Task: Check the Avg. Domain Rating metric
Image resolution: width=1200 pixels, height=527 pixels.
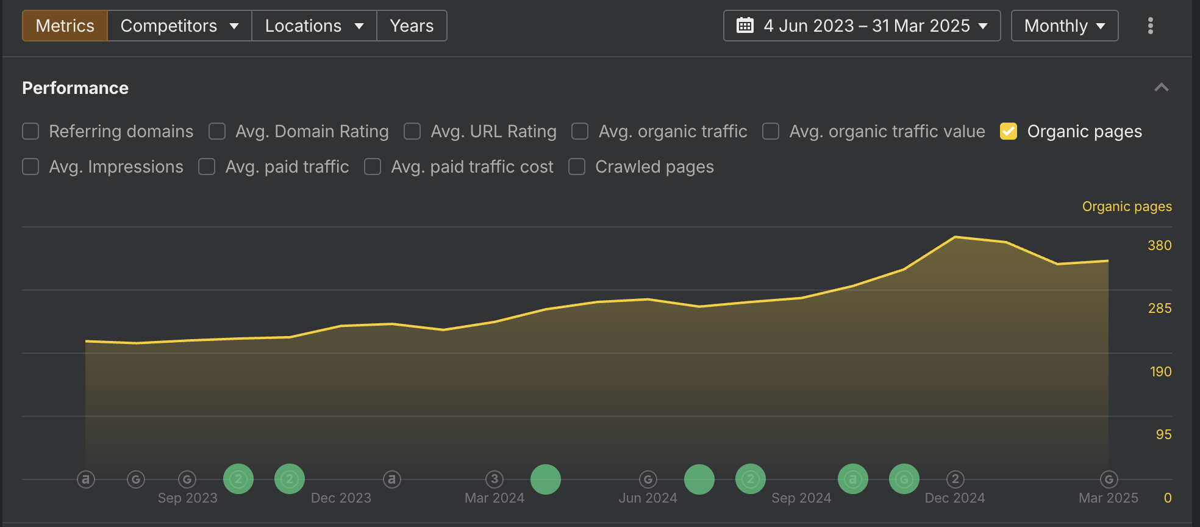Action: (217, 131)
